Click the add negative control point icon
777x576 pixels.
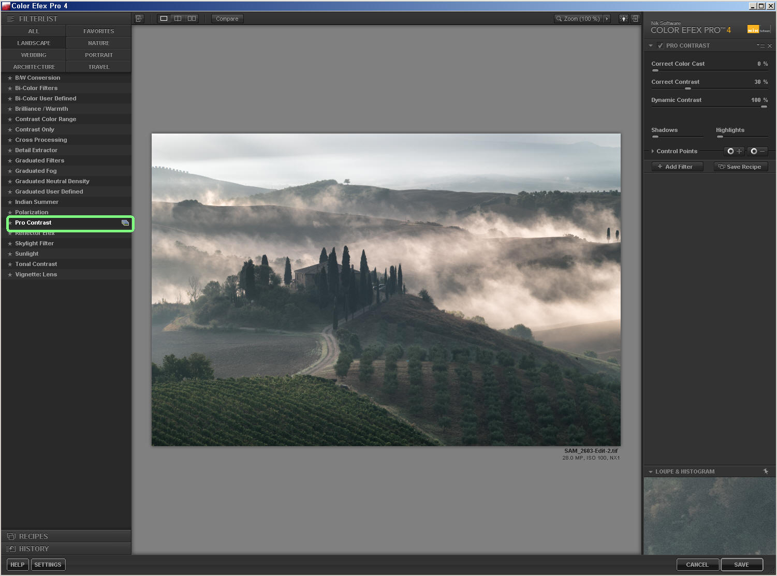[757, 151]
